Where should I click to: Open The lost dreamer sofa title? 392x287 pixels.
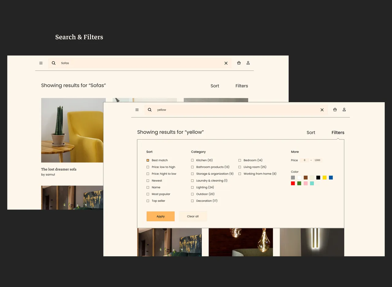pos(59,169)
